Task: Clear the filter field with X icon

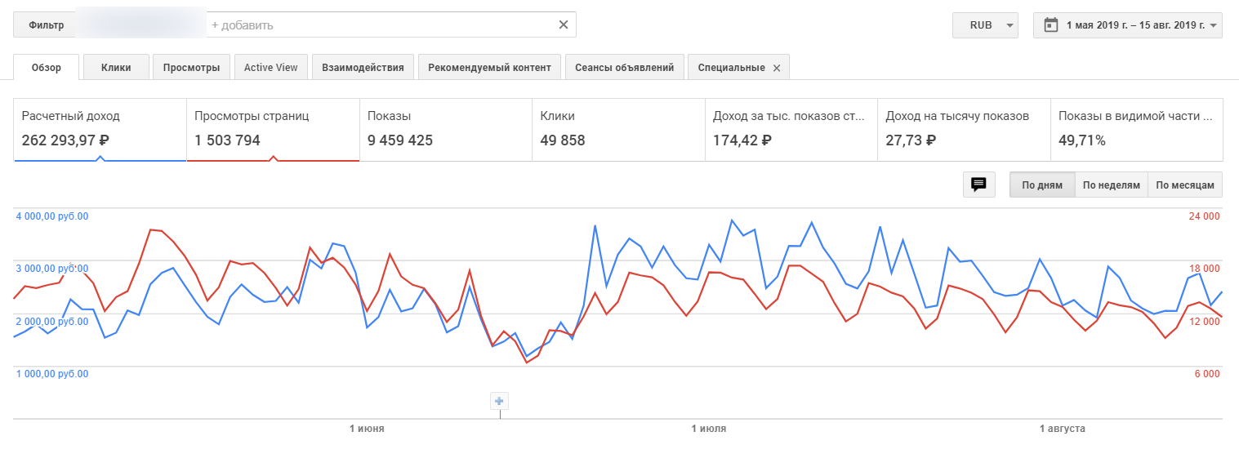Action: (x=563, y=24)
